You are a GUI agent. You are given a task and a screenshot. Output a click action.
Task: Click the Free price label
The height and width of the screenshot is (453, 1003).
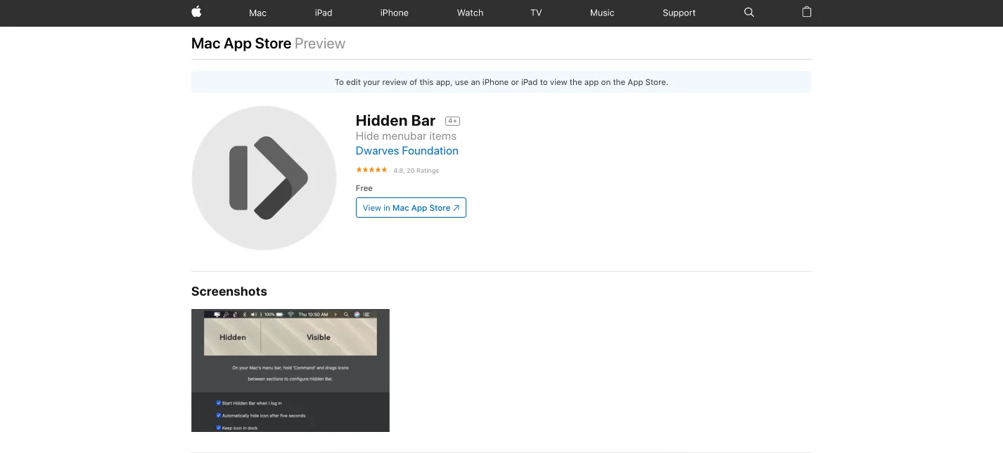(x=364, y=188)
